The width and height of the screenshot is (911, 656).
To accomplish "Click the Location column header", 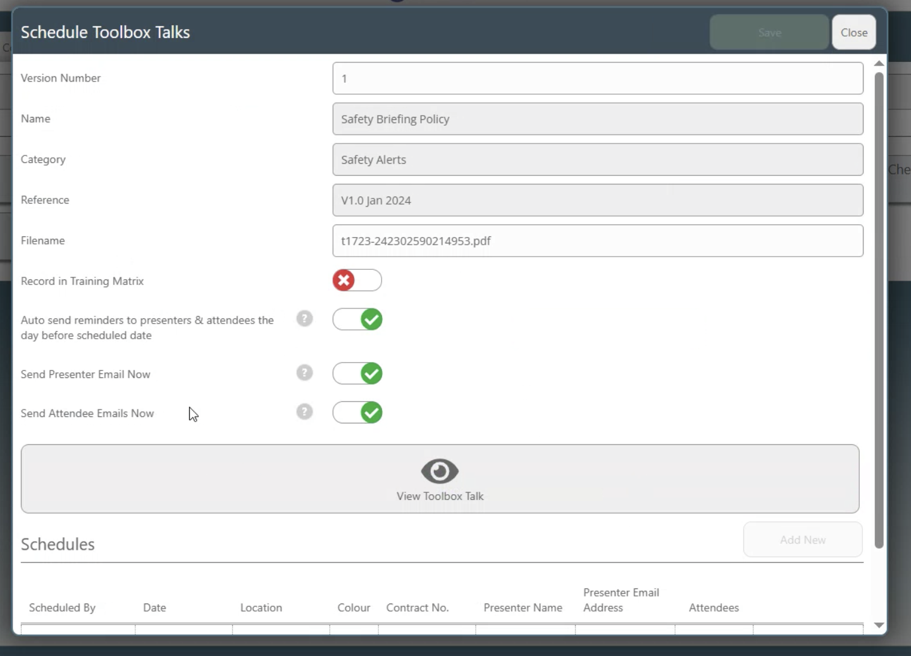I will 261,607.
